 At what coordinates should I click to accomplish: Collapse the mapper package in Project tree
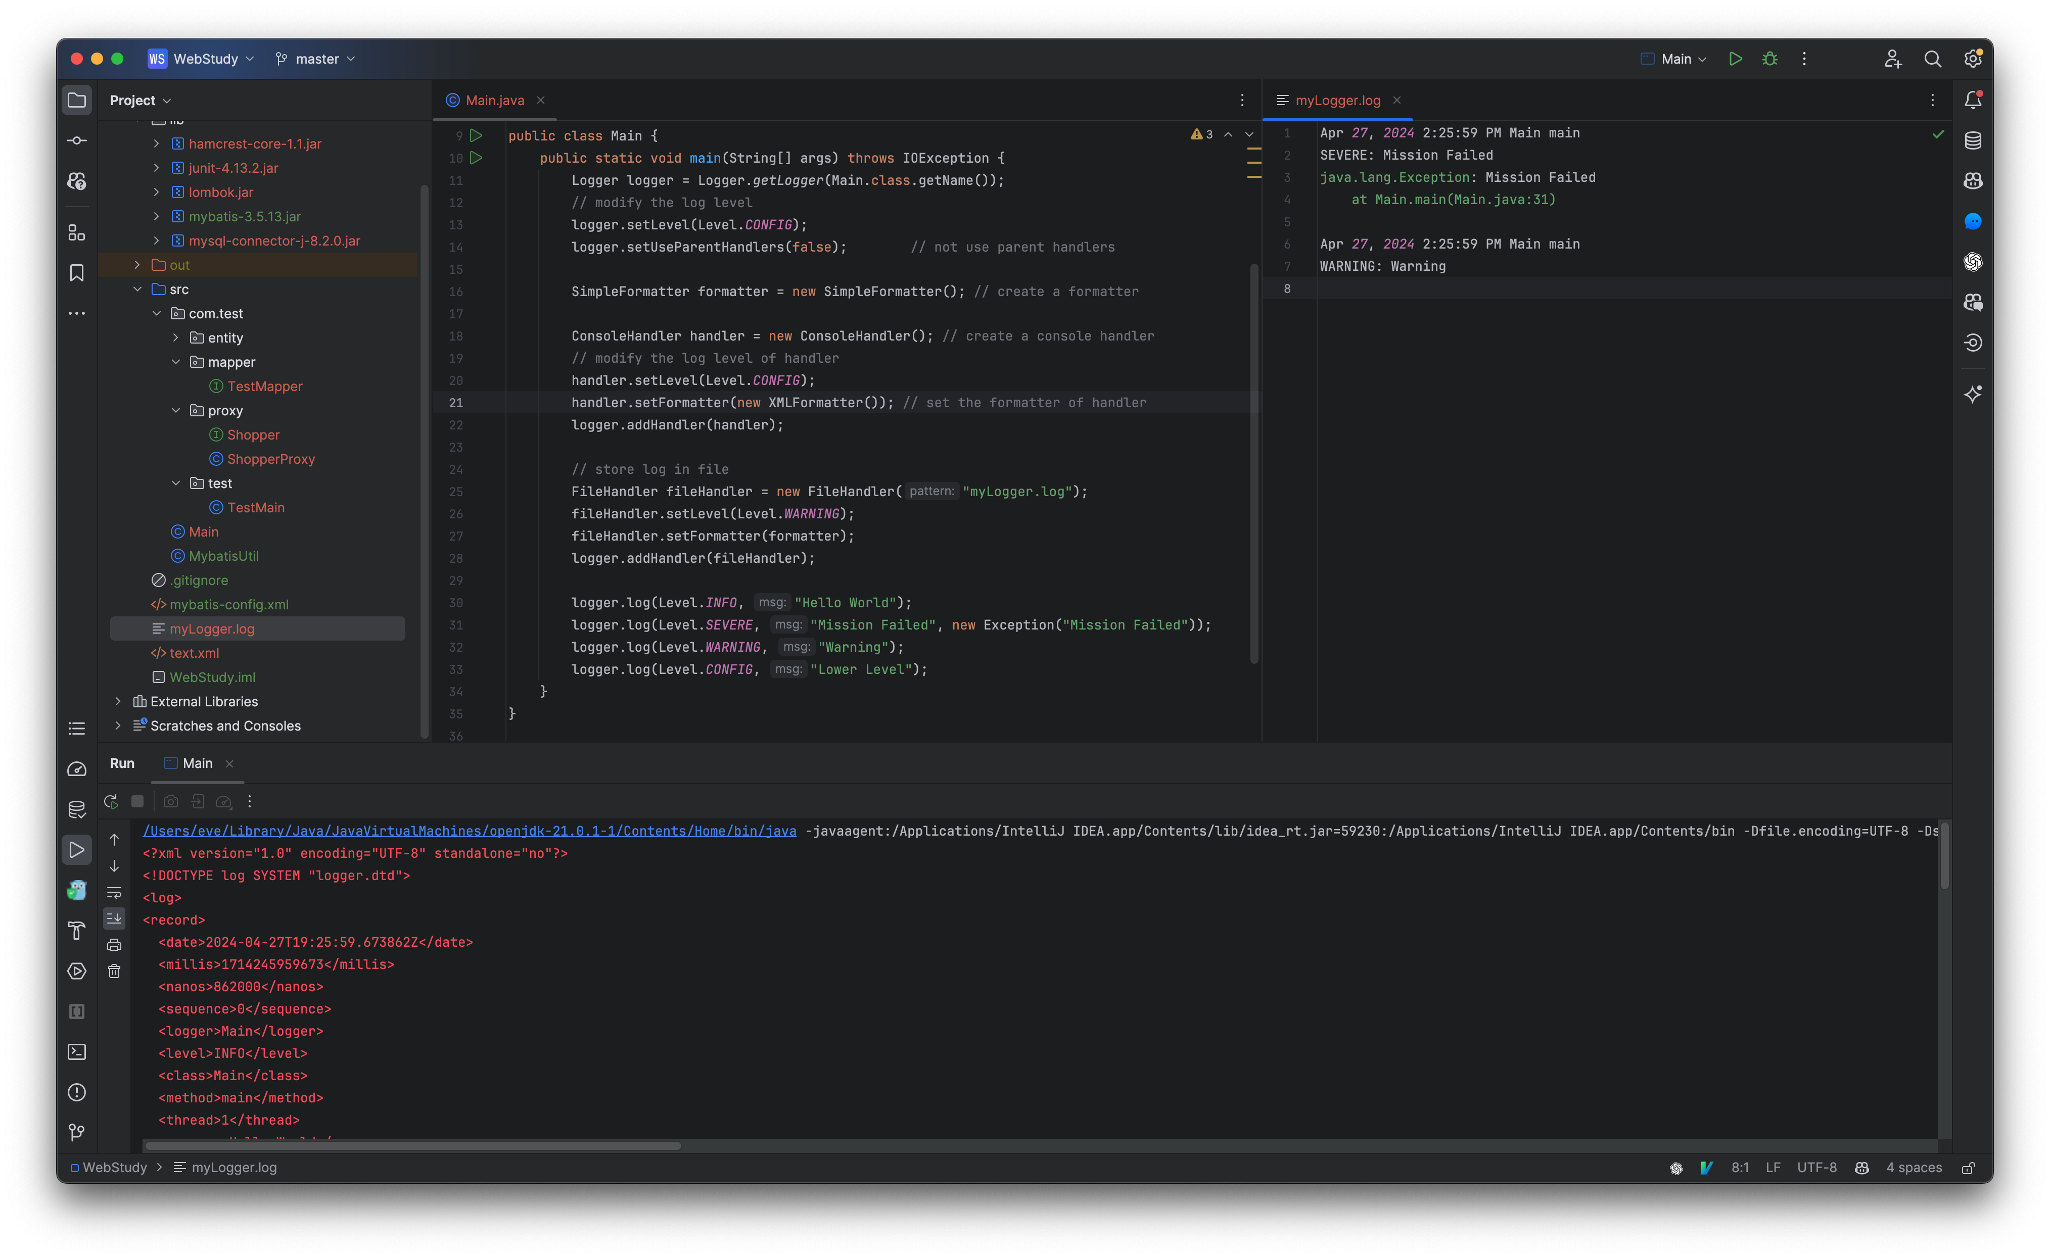[x=175, y=362]
